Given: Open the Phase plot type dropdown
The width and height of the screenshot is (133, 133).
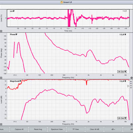Looking at the screenshot, I should (x=14, y=35).
